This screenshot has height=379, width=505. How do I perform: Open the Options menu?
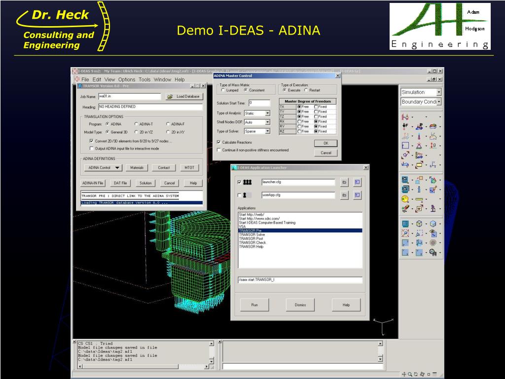(127, 79)
